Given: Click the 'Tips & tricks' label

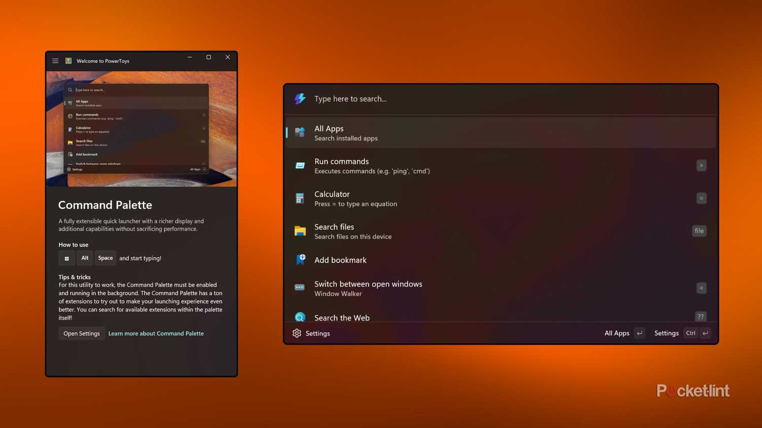Looking at the screenshot, I should (x=74, y=277).
